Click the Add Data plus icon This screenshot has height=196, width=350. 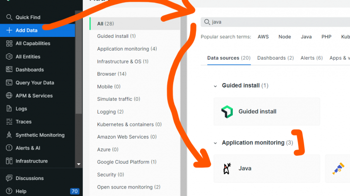tap(9, 30)
